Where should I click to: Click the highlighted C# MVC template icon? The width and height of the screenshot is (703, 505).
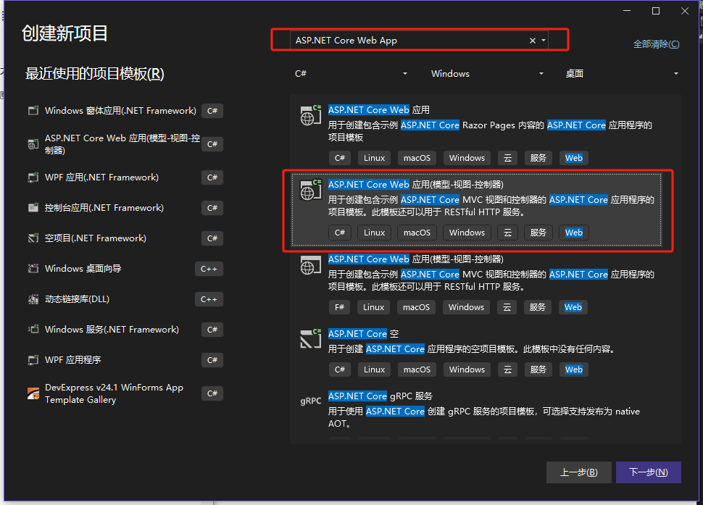tap(311, 190)
